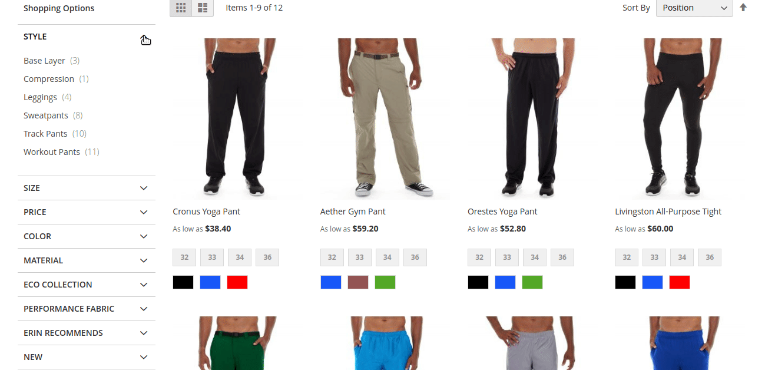This screenshot has height=370, width=765.
Task: Select size 36 for Livingston All-Purpose Tight
Action: (710, 257)
